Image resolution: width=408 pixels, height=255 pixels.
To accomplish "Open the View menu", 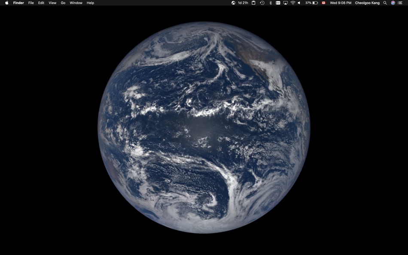I will [x=52, y=3].
